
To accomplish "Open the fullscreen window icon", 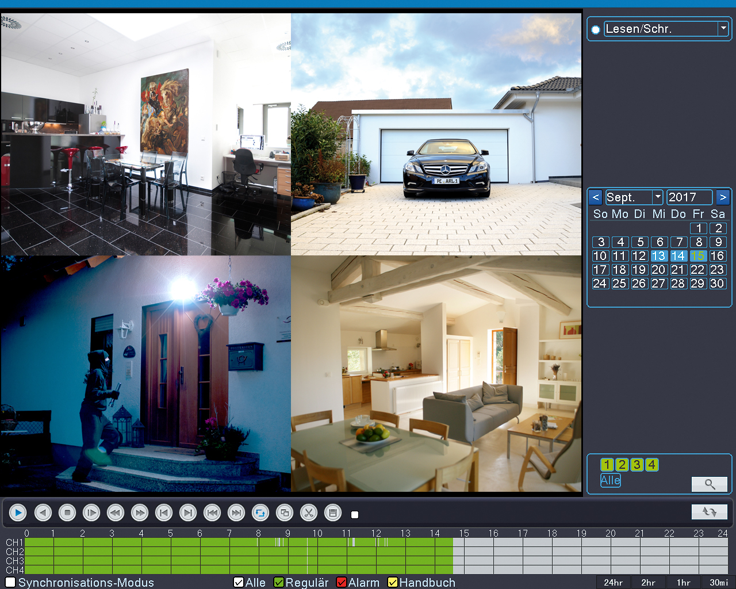I will [x=285, y=512].
